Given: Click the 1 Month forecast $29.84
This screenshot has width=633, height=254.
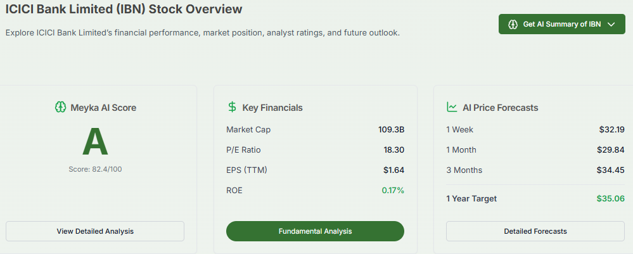Looking at the screenshot, I should tap(611, 150).
